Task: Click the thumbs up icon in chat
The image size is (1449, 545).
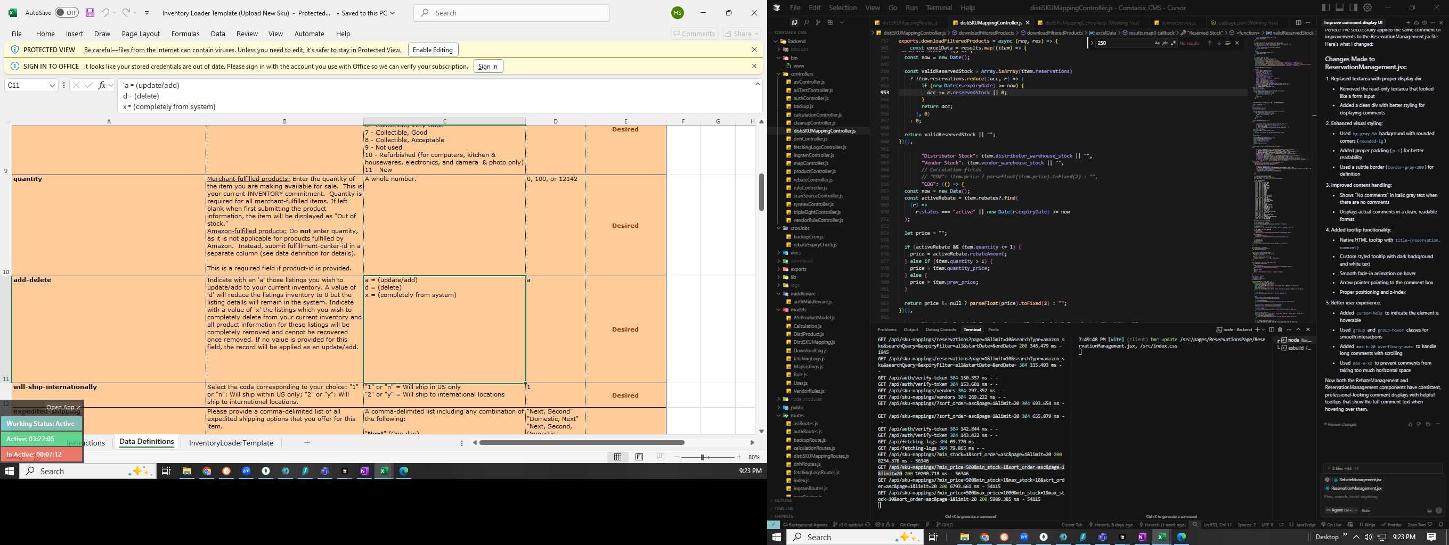Action: (1410, 424)
